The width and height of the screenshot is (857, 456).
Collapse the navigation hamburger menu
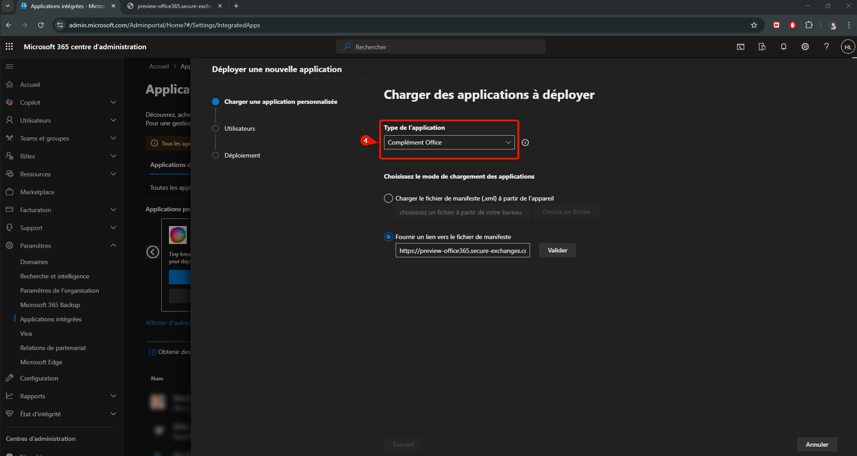[x=9, y=66]
